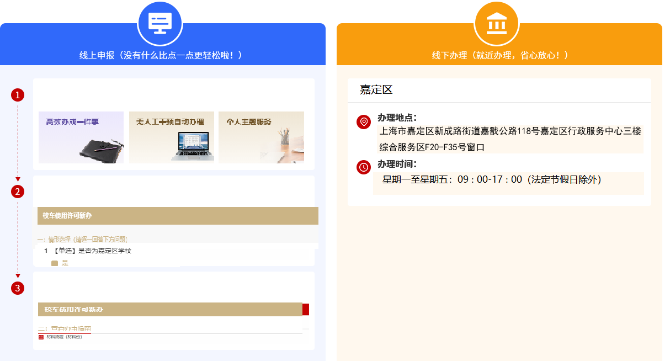This screenshot has height=361, width=670.
Task: Click the 嘉定区 district heading
Action: 376,90
